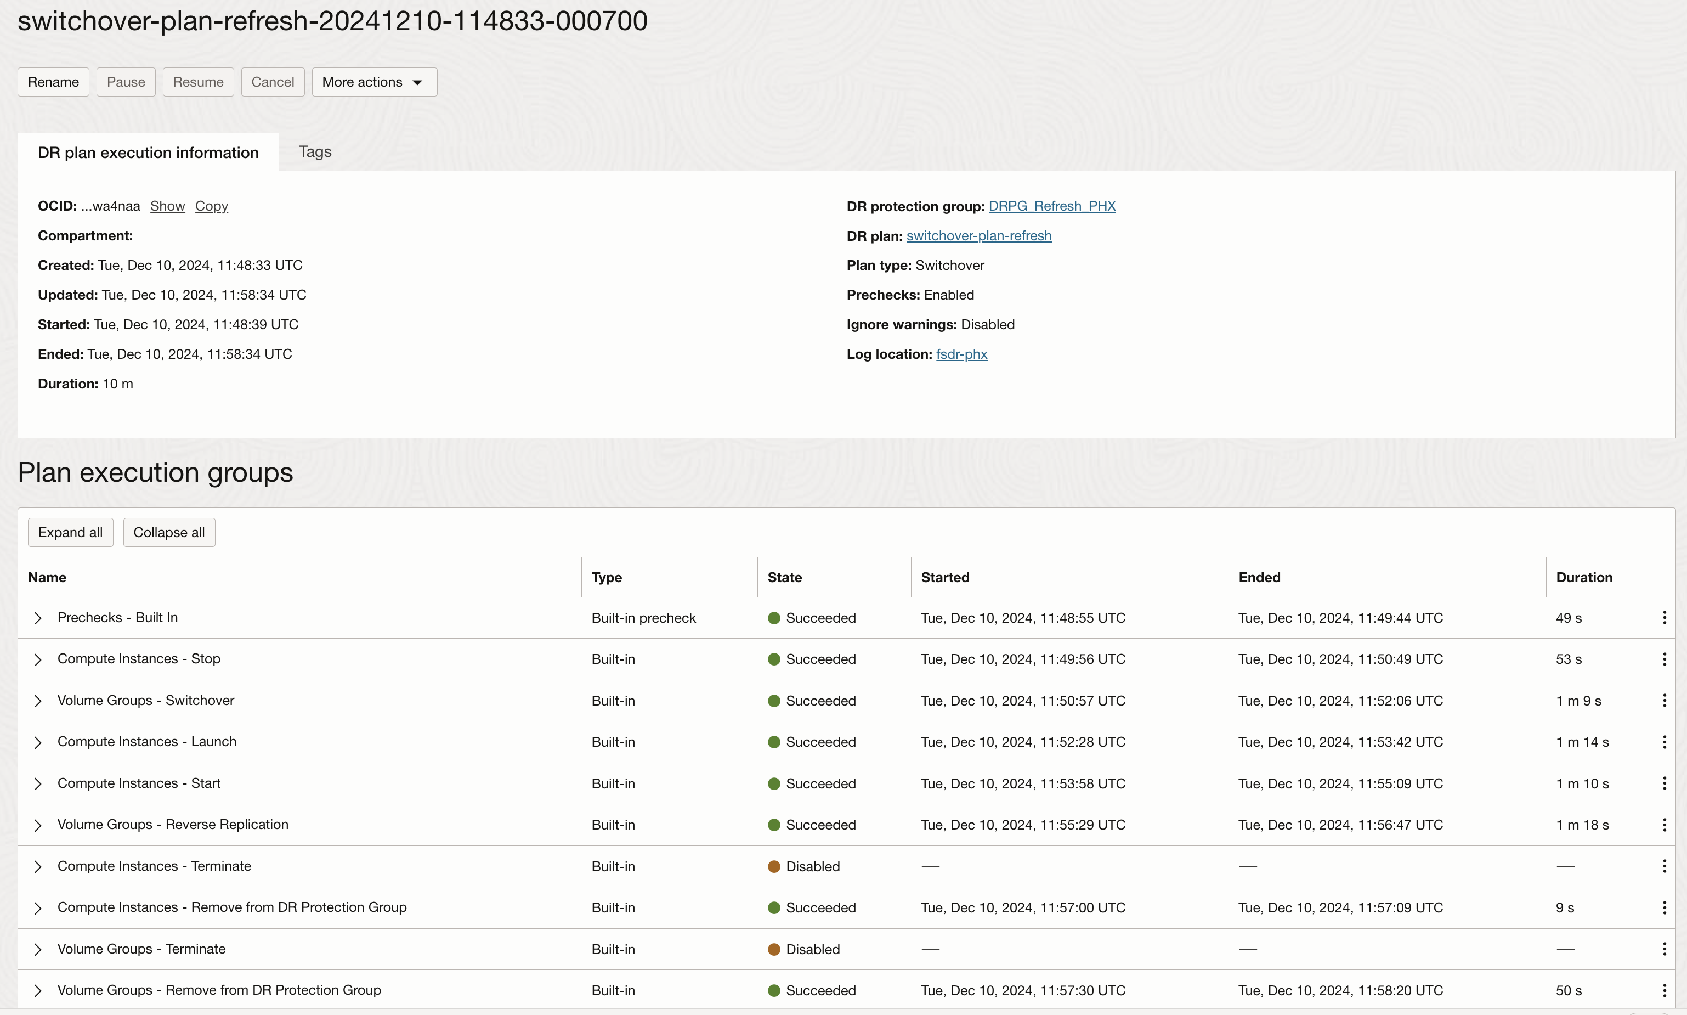Open the DRPG_Refresh_PHX protection group link

click(x=1051, y=206)
